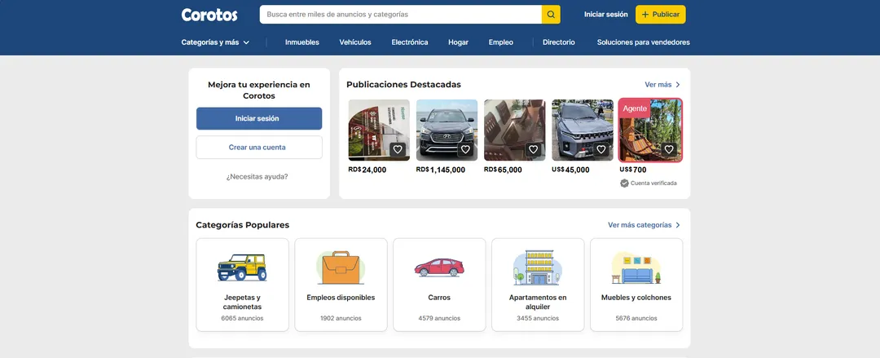The height and width of the screenshot is (358, 880).
Task: Open the black Hyundai listing thumbnail
Action: tap(447, 130)
